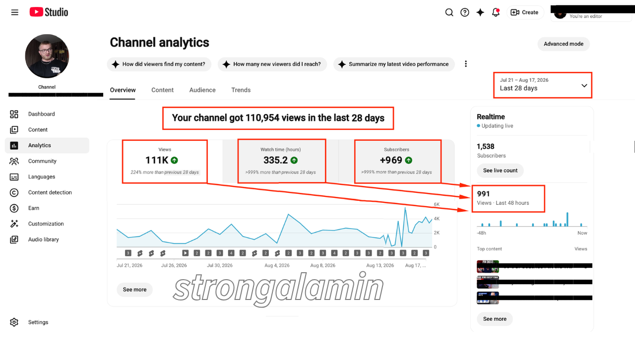Expand the Last 28 days date range dropdown
Screen dimensions: 635x357
click(x=543, y=85)
